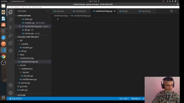Open the Explorer view in activity bar

click(11, 12)
